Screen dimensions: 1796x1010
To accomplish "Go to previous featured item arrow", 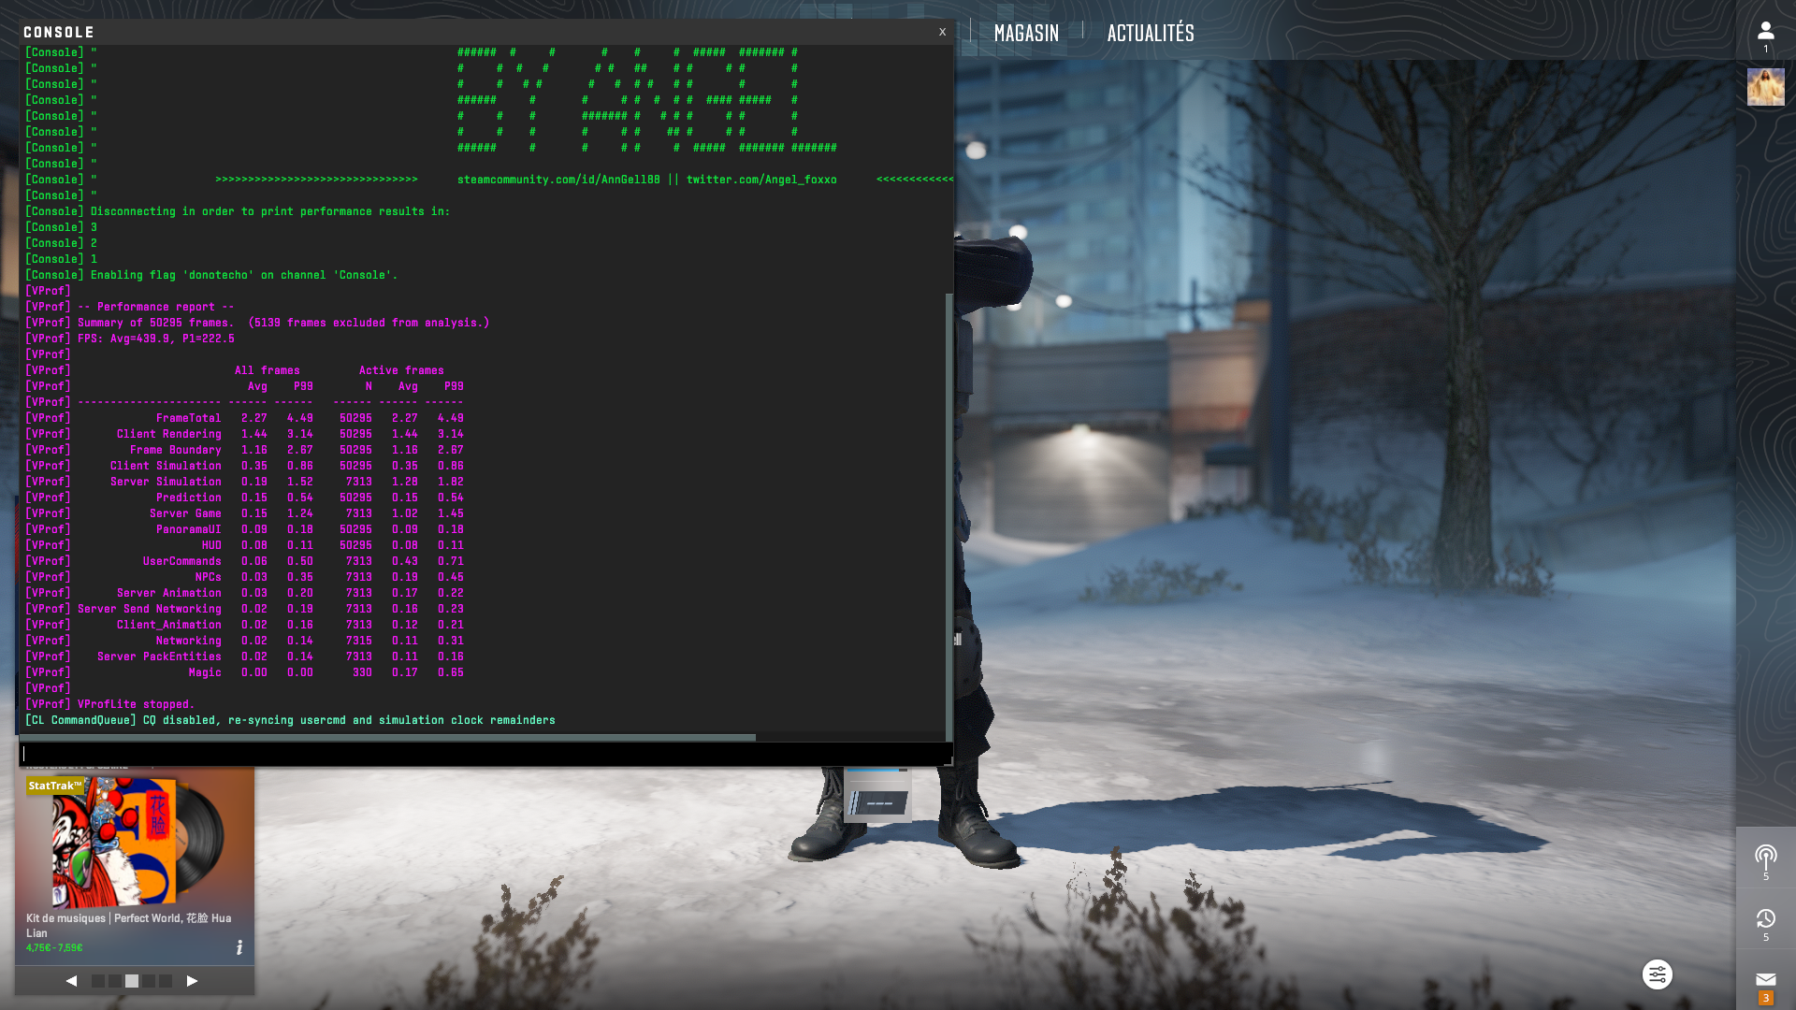I will pos(71,981).
